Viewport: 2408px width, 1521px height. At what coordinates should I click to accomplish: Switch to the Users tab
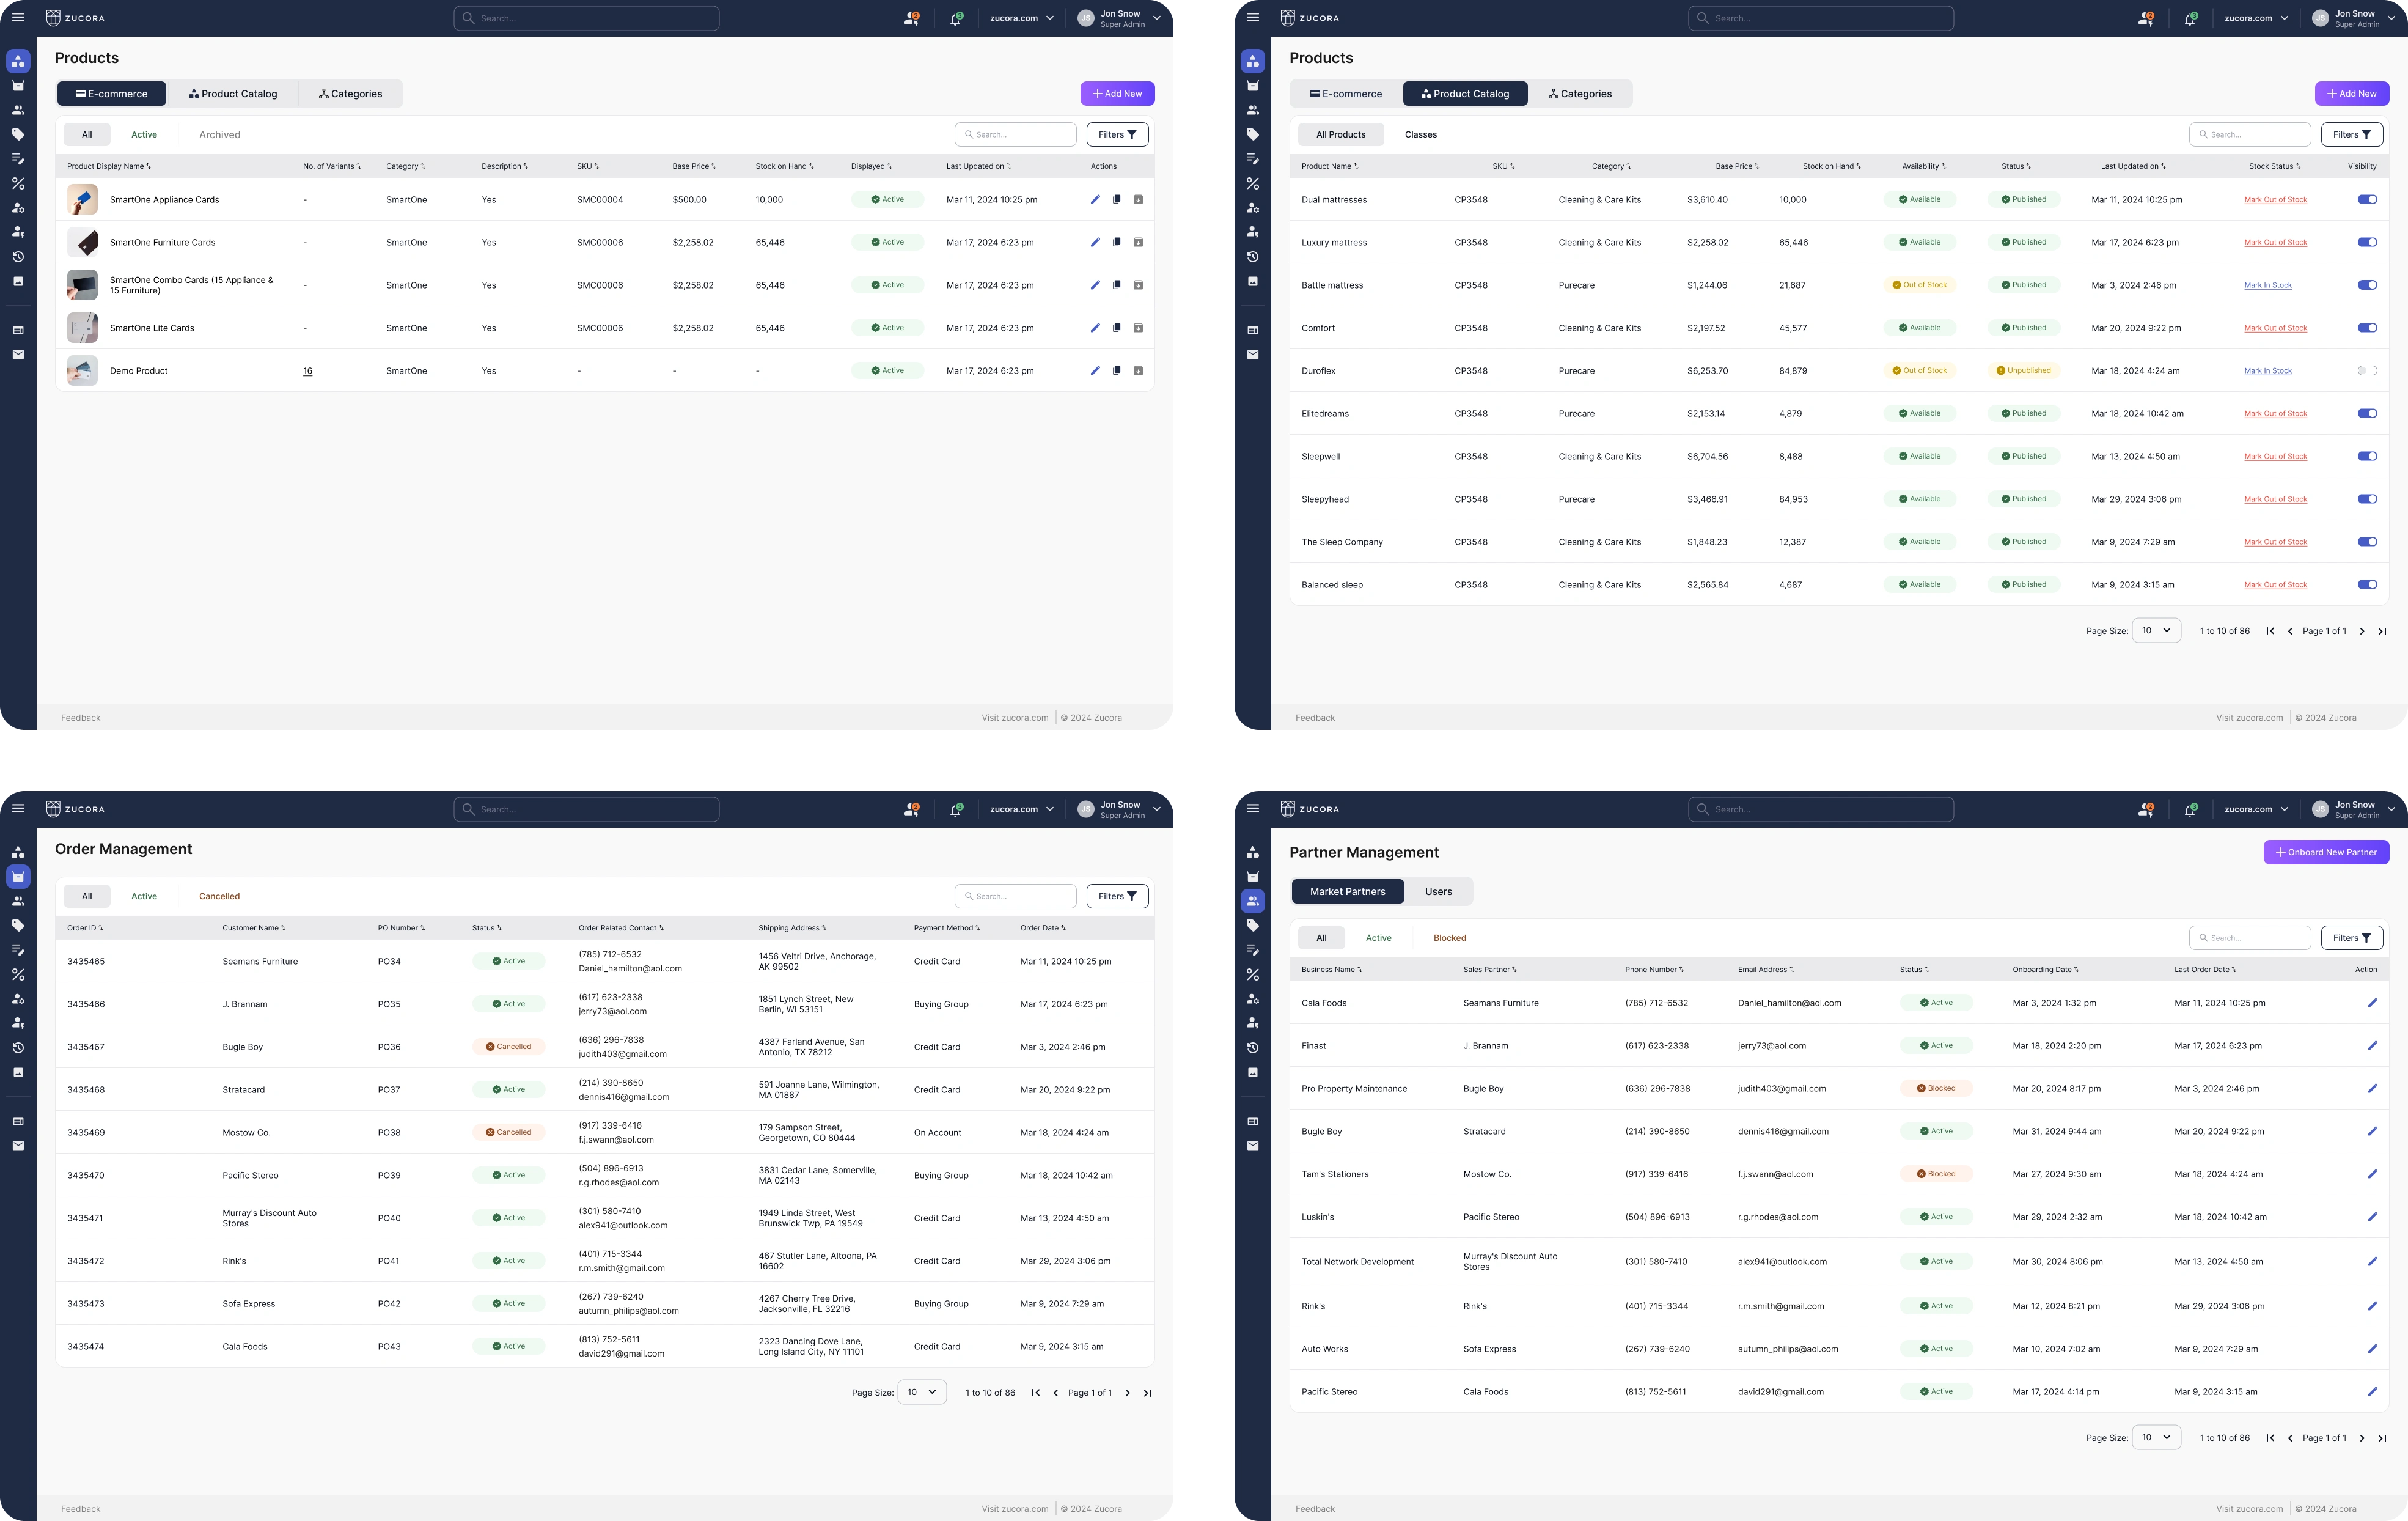pyautogui.click(x=1438, y=892)
